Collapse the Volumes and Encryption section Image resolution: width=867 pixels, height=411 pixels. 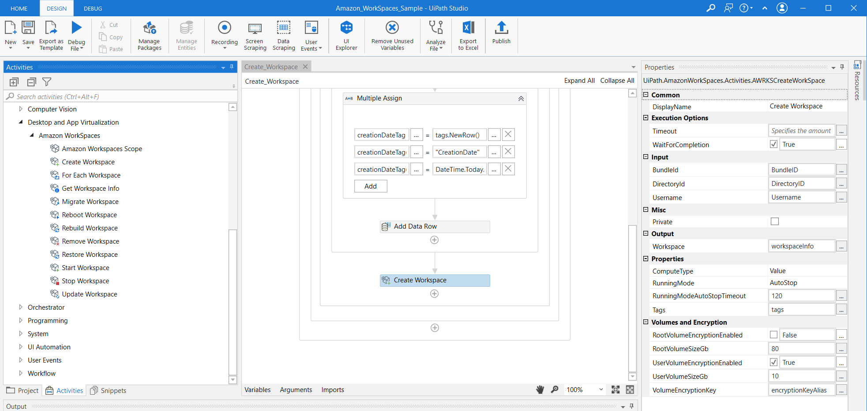pos(646,322)
